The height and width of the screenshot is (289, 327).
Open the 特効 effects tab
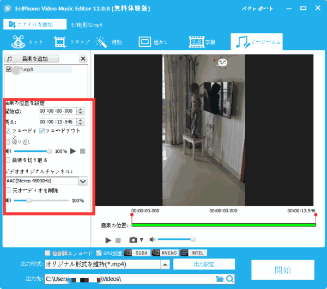[x=108, y=42]
